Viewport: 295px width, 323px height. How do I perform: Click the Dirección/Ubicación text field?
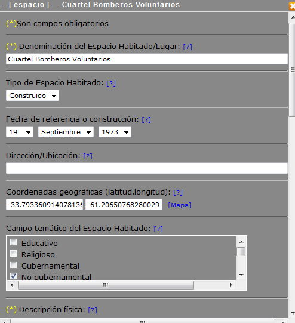[147, 168]
